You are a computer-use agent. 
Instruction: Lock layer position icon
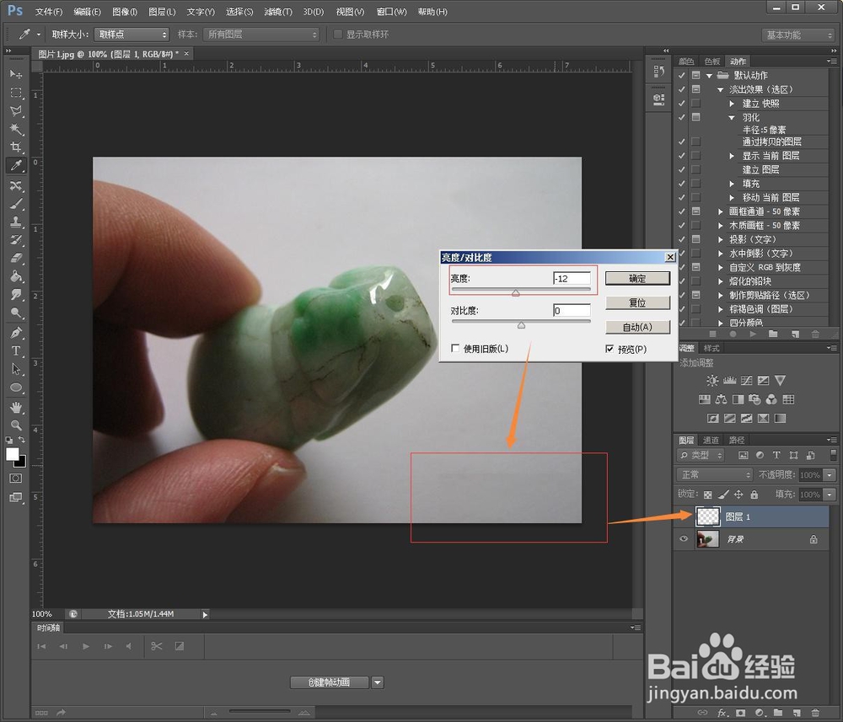pyautogui.click(x=738, y=495)
